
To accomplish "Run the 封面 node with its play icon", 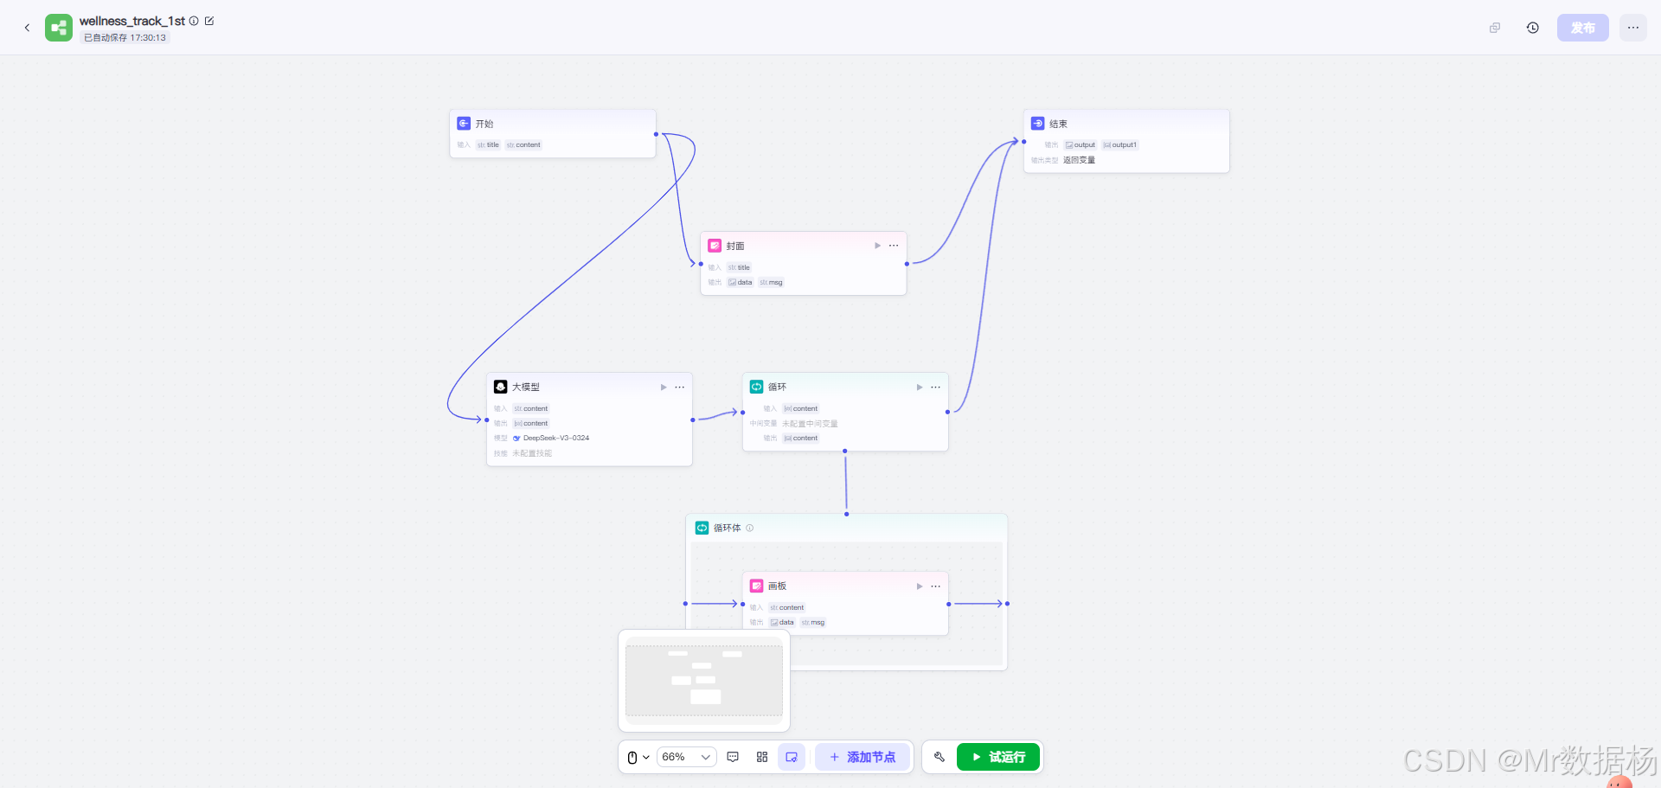I will 877,246.
